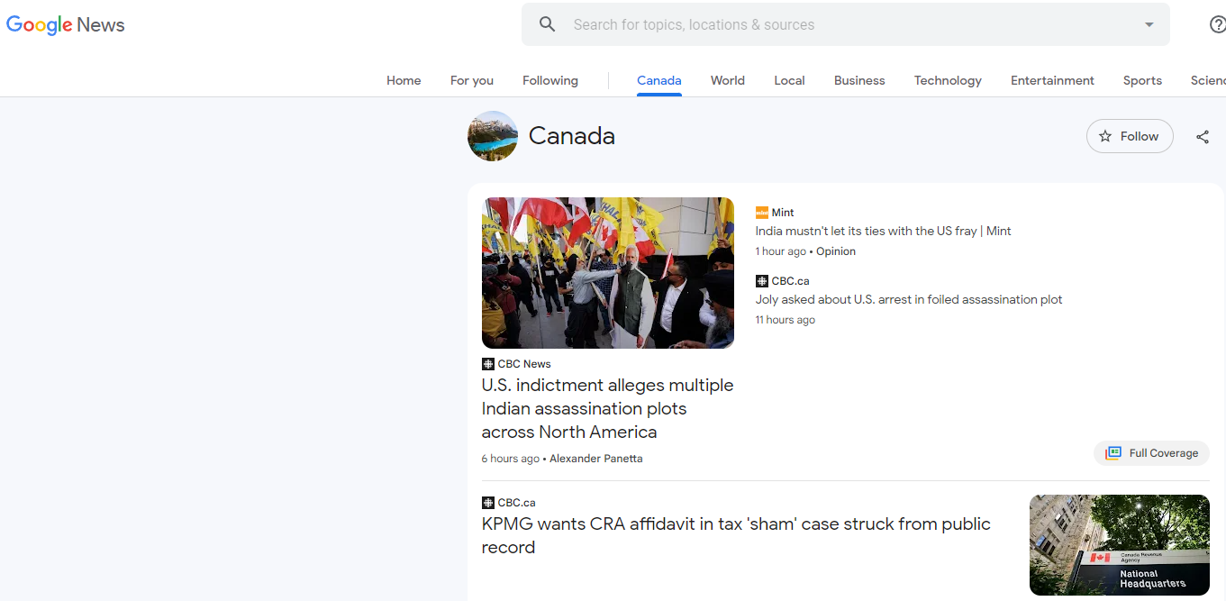Open the Business tab

(859, 80)
